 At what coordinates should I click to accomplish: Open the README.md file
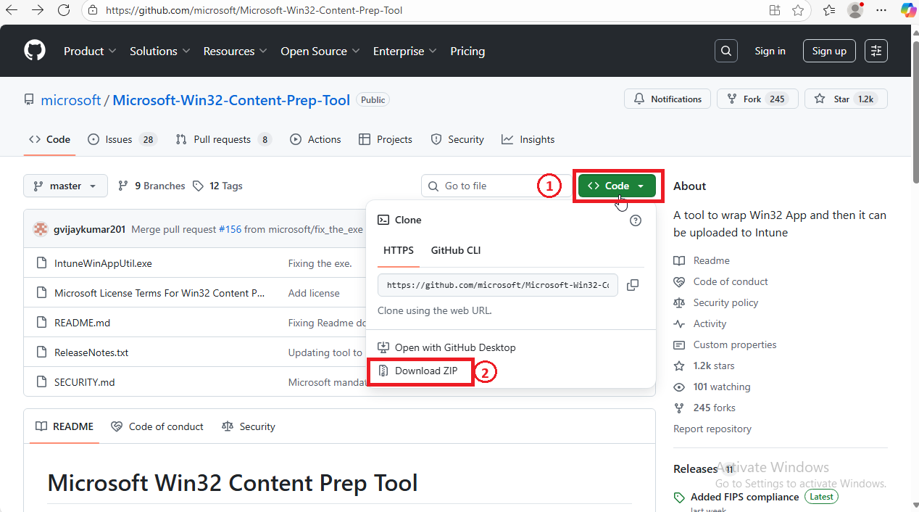point(82,323)
